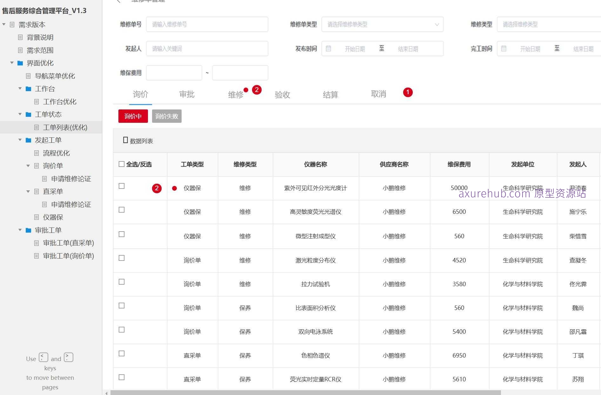
Task: Click the document icon beside 工单列表(优化)
Action: tap(36, 127)
